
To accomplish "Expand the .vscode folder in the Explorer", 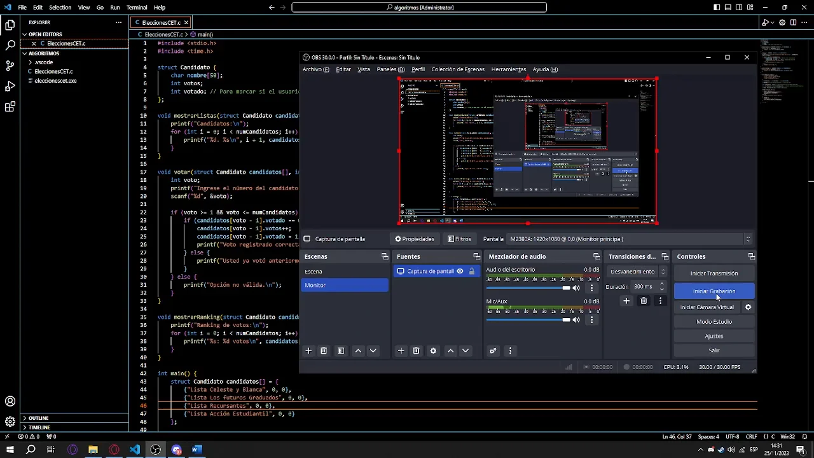I will [x=43, y=62].
